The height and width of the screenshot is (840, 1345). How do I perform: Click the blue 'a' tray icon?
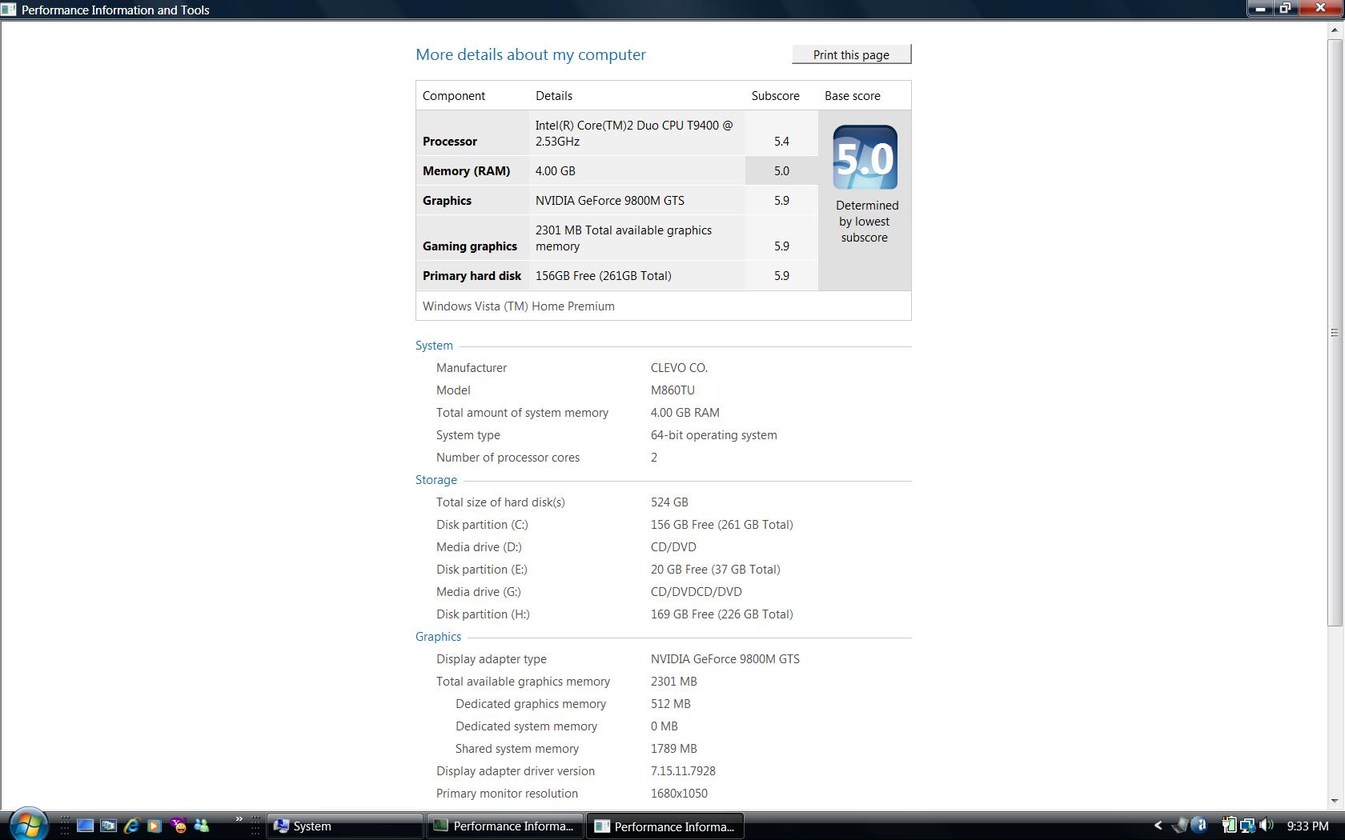1199,826
